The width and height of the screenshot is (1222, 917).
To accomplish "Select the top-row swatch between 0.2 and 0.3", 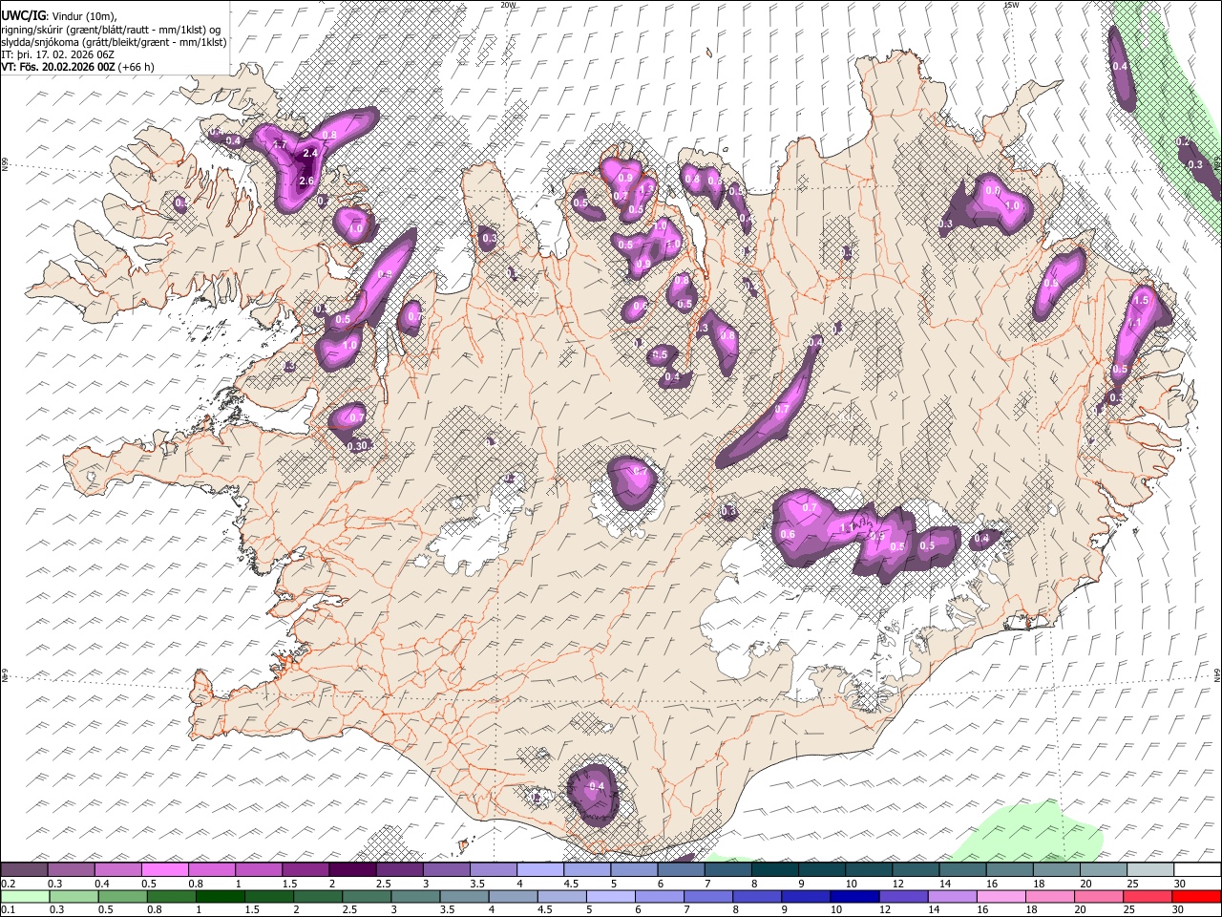I will pos(24,869).
